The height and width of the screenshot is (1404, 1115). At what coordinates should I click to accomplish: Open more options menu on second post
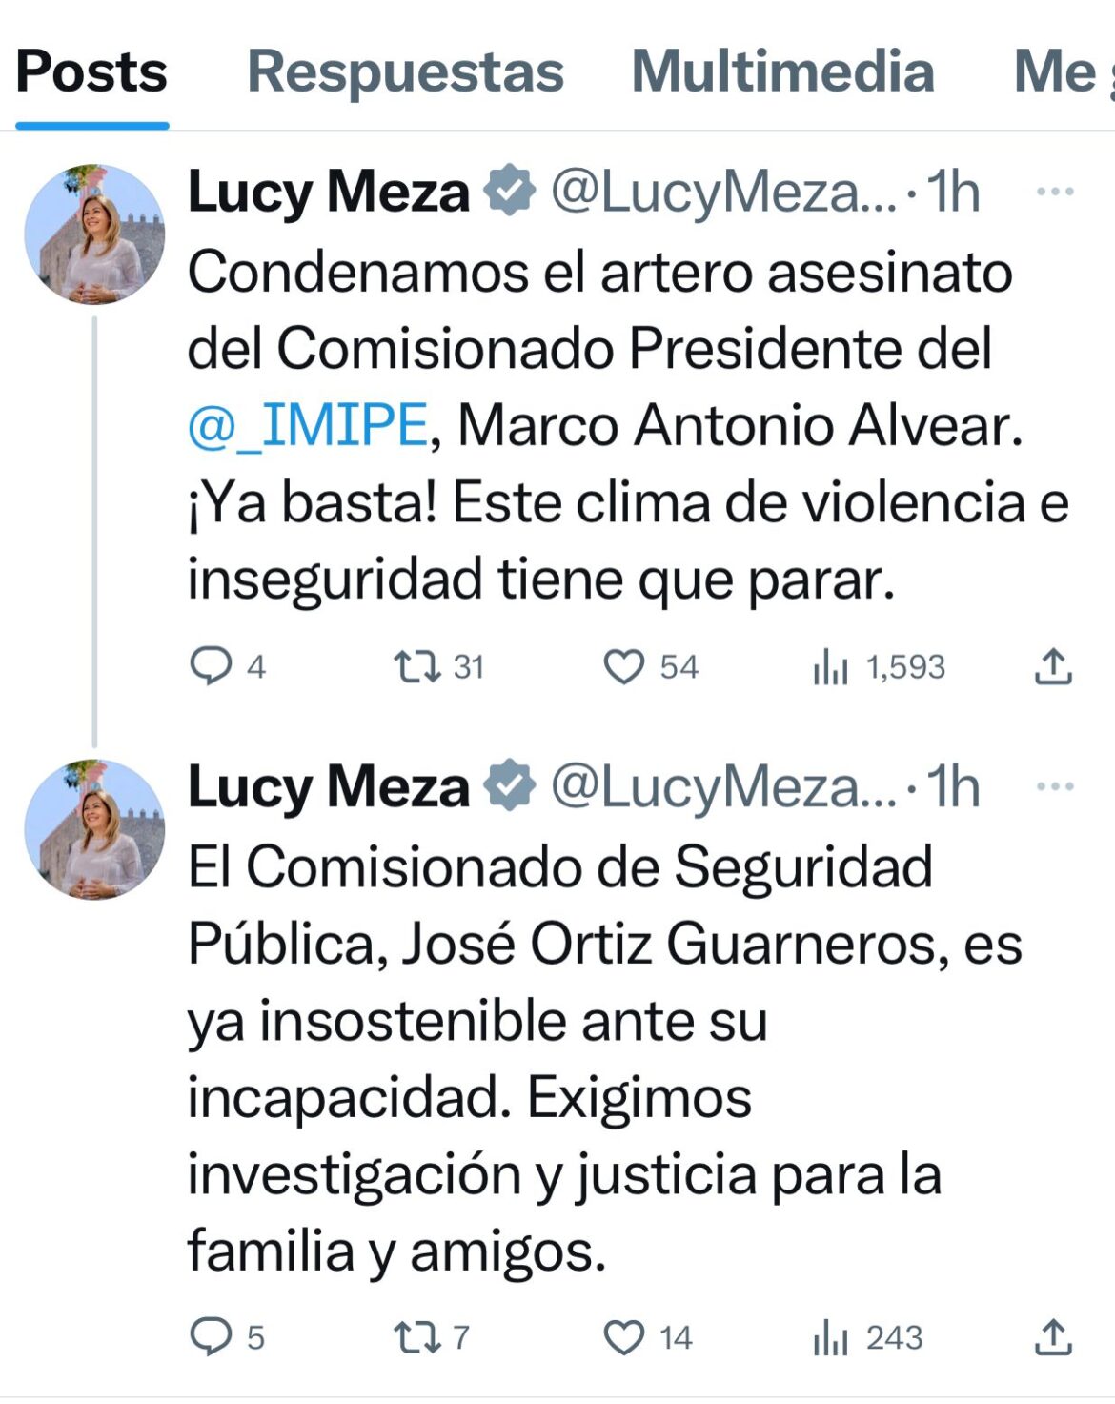[x=1055, y=786]
